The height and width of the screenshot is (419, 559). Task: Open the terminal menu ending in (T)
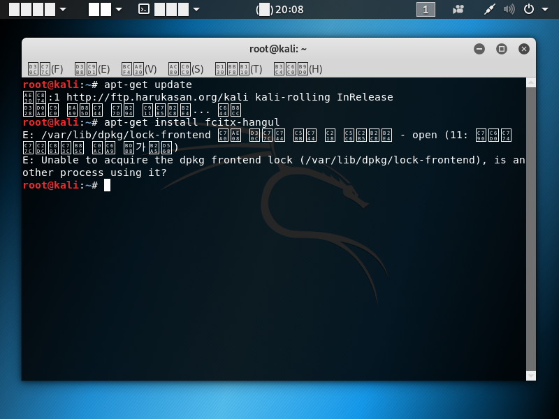pyautogui.click(x=238, y=68)
